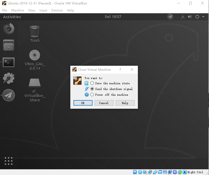Click the video recording status icon
Image resolution: width=209 pixels, height=175 pixels.
[170, 172]
